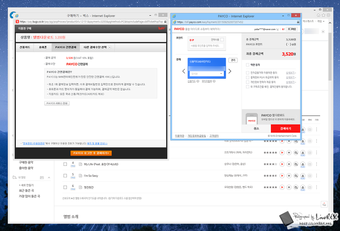This screenshot has width=340, height=231.
Task: Add My Life to the playlist
Action: (x=289, y=164)
